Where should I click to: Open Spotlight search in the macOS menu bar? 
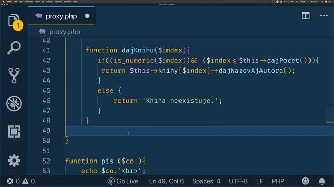(321, 2)
